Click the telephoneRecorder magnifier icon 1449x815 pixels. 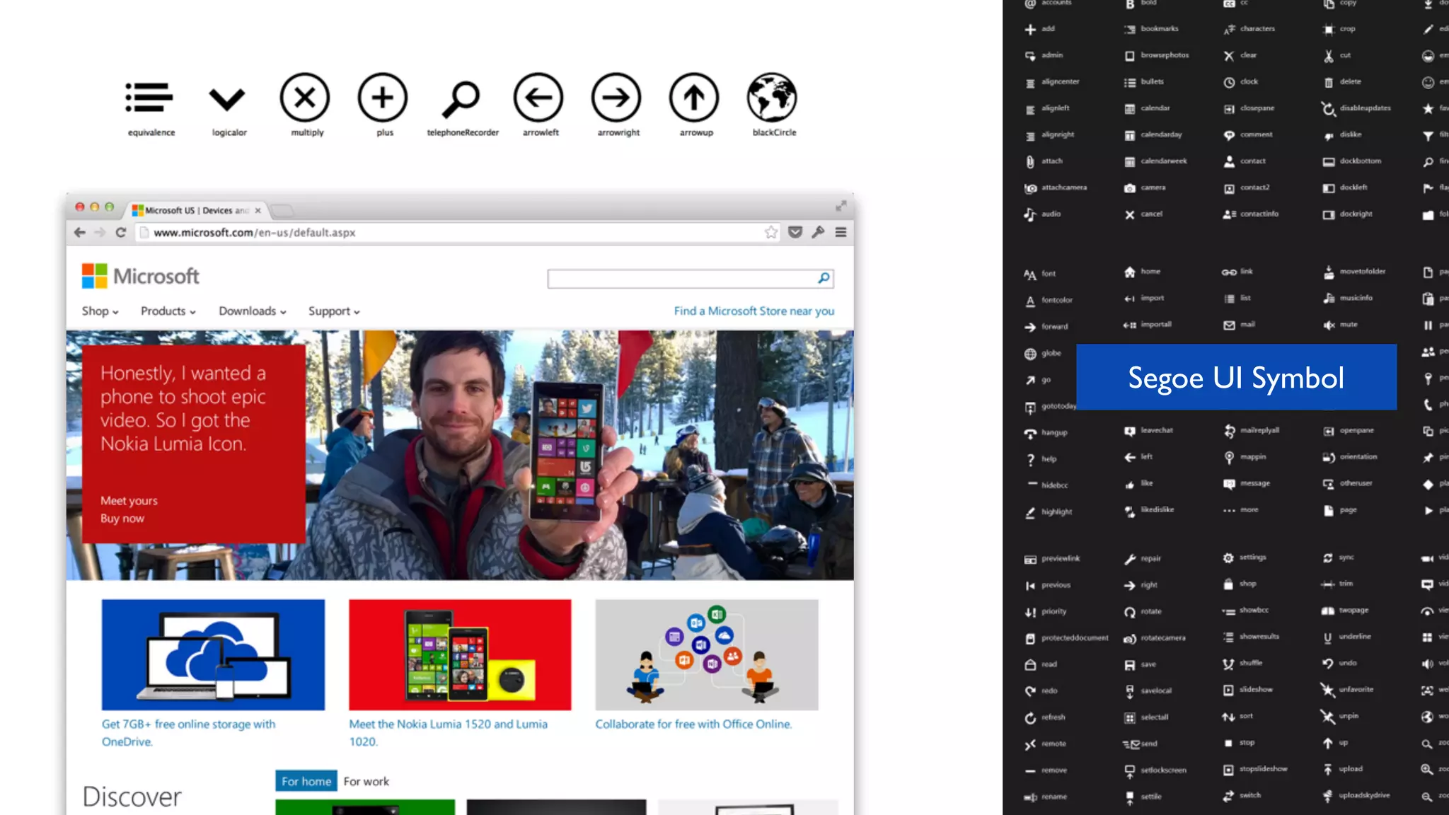point(461,99)
